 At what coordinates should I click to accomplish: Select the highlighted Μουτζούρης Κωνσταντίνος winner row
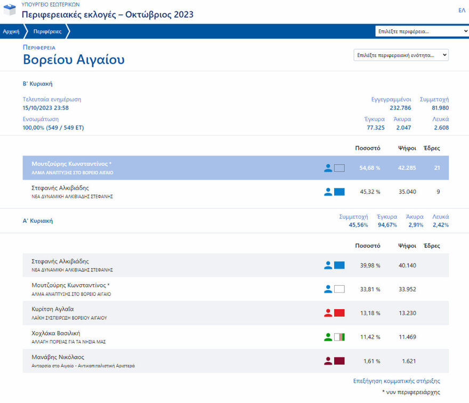[171, 168]
